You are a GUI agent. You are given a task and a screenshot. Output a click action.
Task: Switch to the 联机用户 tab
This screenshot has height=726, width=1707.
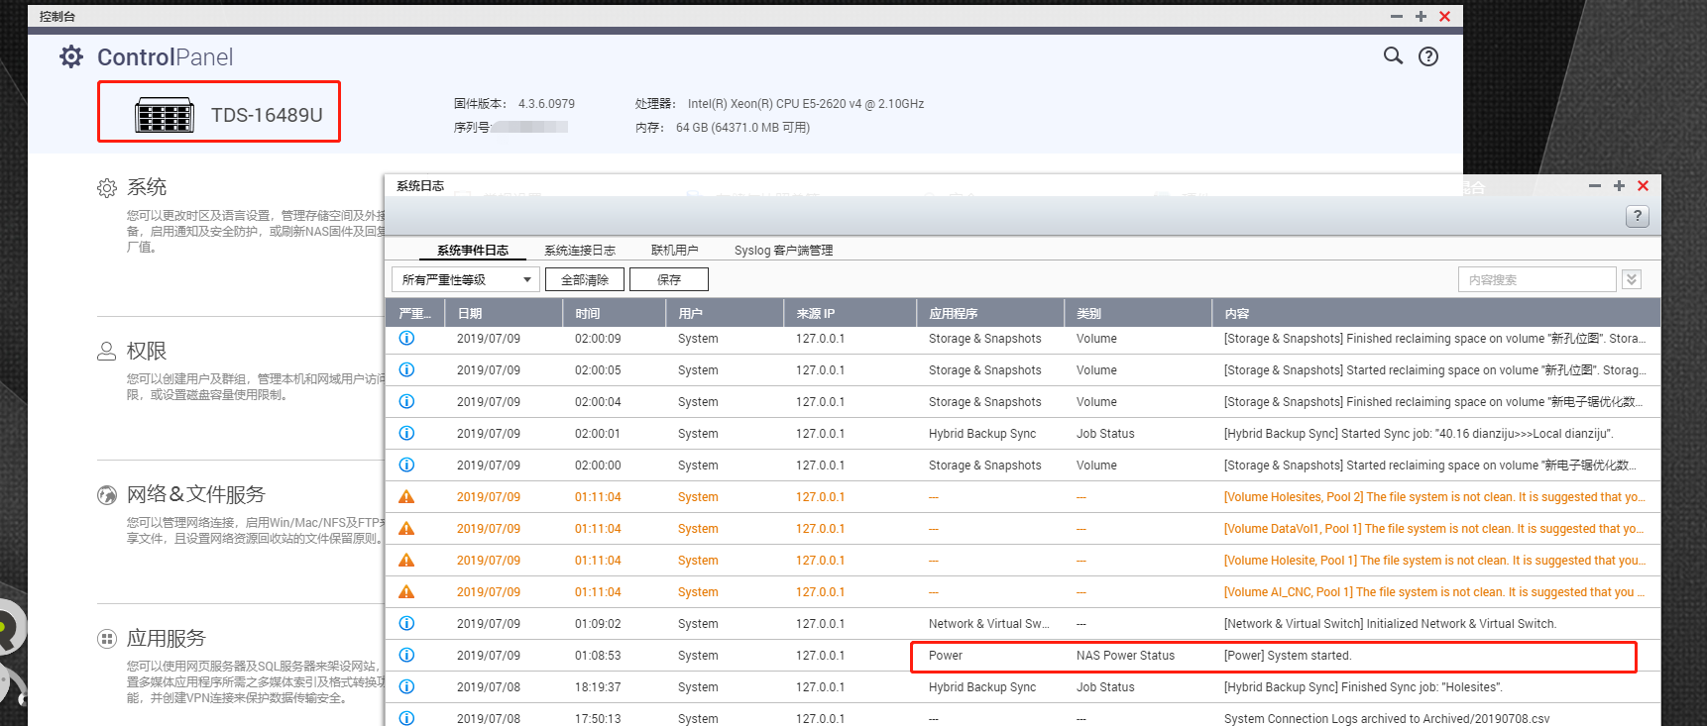(674, 251)
